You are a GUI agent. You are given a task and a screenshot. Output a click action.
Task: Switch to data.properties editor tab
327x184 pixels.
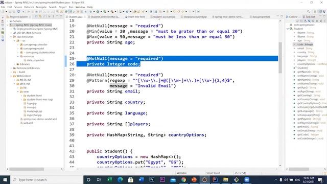pos(260,17)
